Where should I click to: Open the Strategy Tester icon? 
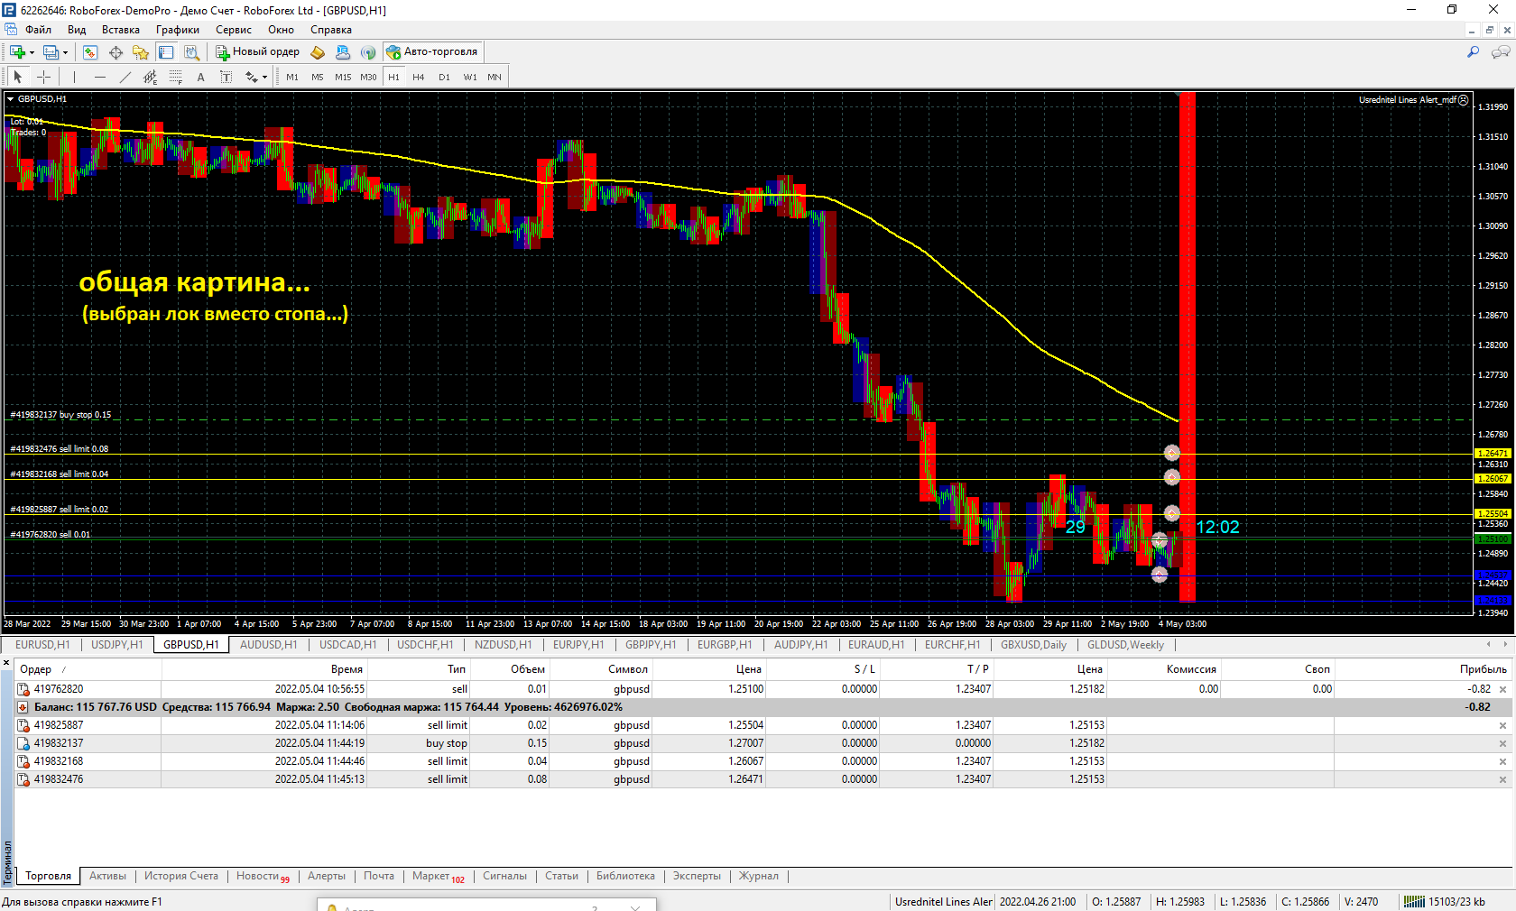[191, 52]
